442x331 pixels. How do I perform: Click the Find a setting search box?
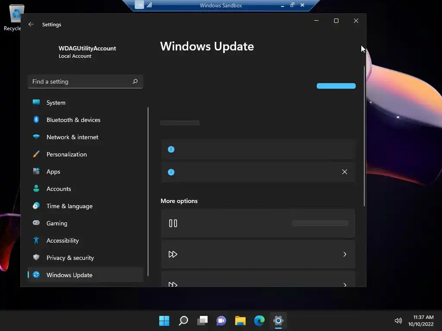tap(85, 81)
